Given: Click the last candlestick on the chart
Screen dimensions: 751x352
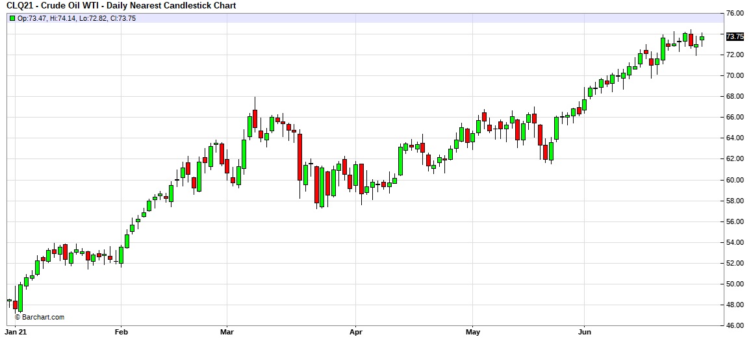Looking at the screenshot, I should click(702, 38).
